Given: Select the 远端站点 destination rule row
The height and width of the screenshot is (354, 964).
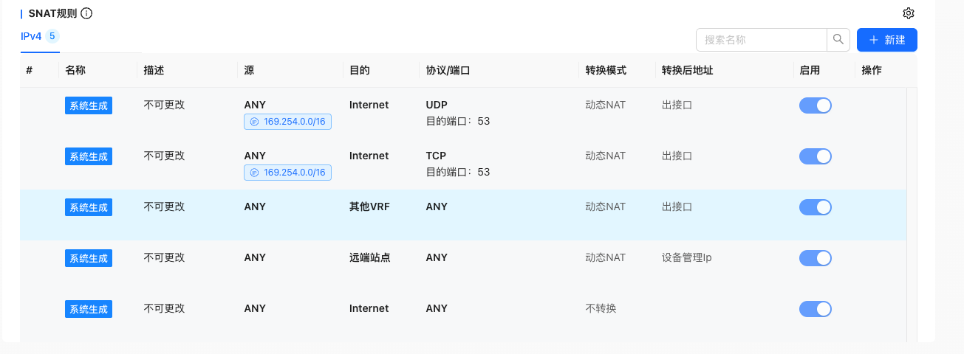Looking at the screenshot, I should coord(473,265).
